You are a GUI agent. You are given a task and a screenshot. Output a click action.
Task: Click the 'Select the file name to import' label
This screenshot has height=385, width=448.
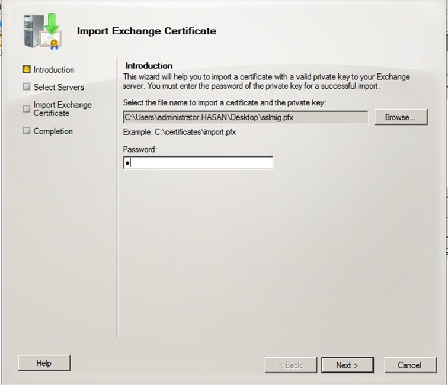[225, 103]
